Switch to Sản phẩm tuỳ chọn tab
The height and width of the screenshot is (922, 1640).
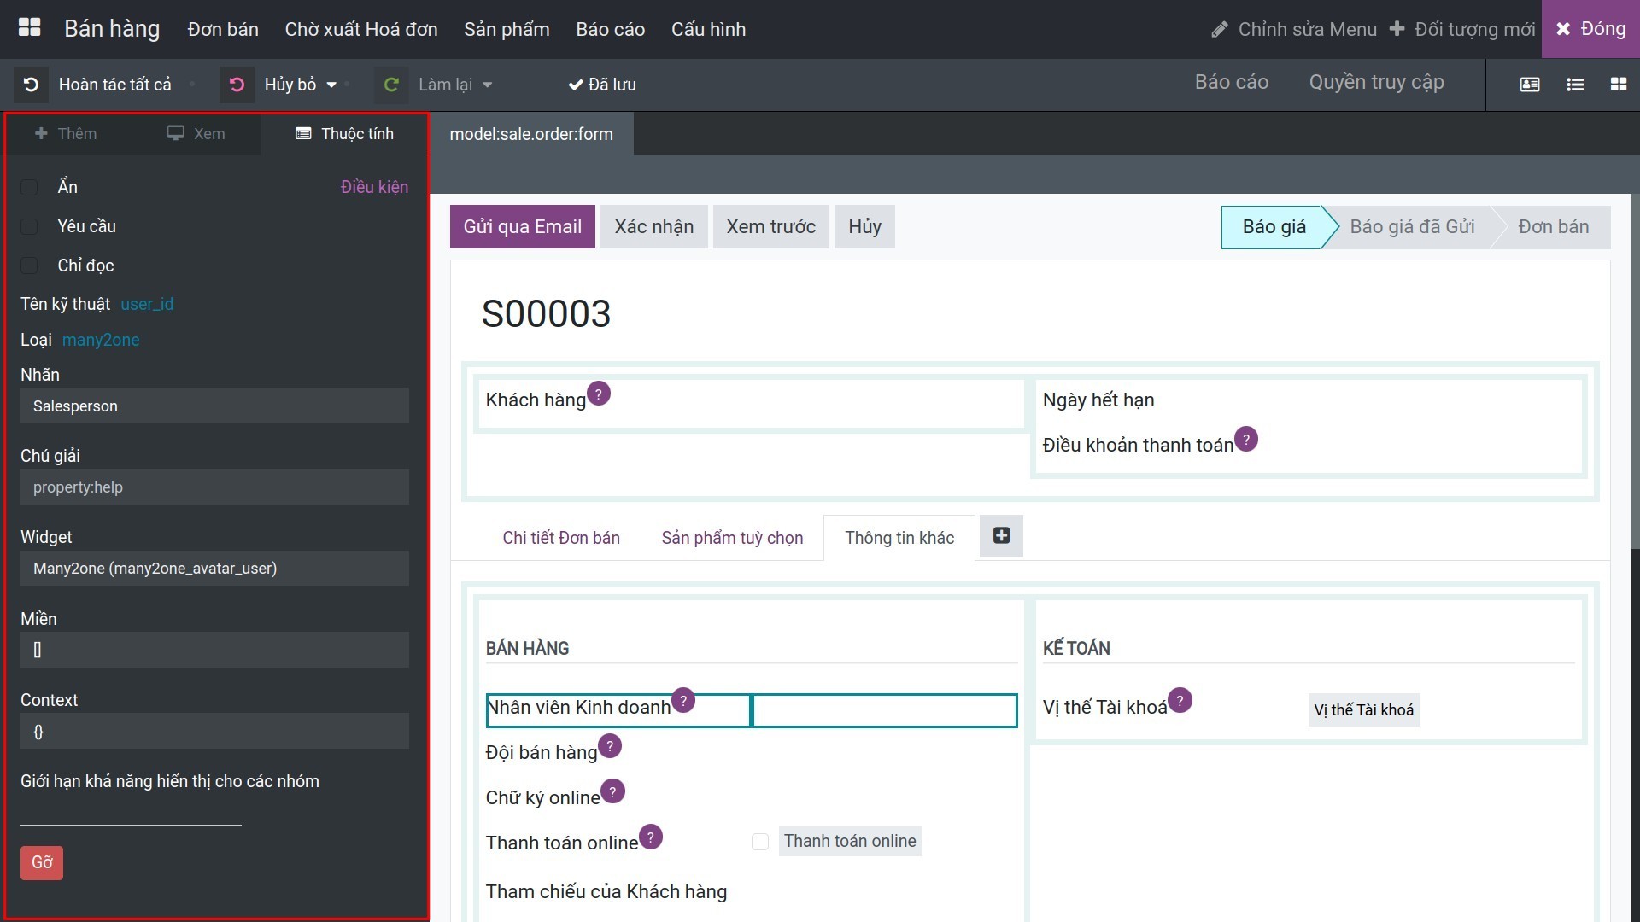tap(732, 538)
